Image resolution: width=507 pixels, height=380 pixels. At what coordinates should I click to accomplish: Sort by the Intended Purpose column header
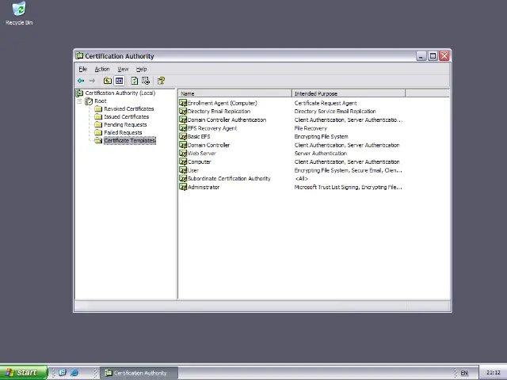[x=349, y=93]
